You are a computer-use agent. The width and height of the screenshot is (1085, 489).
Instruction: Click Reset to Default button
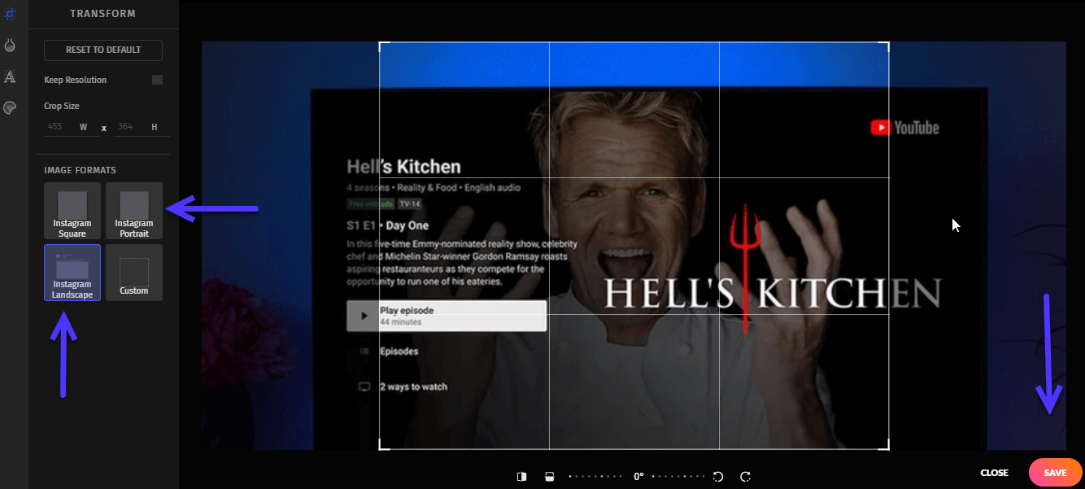pos(103,50)
